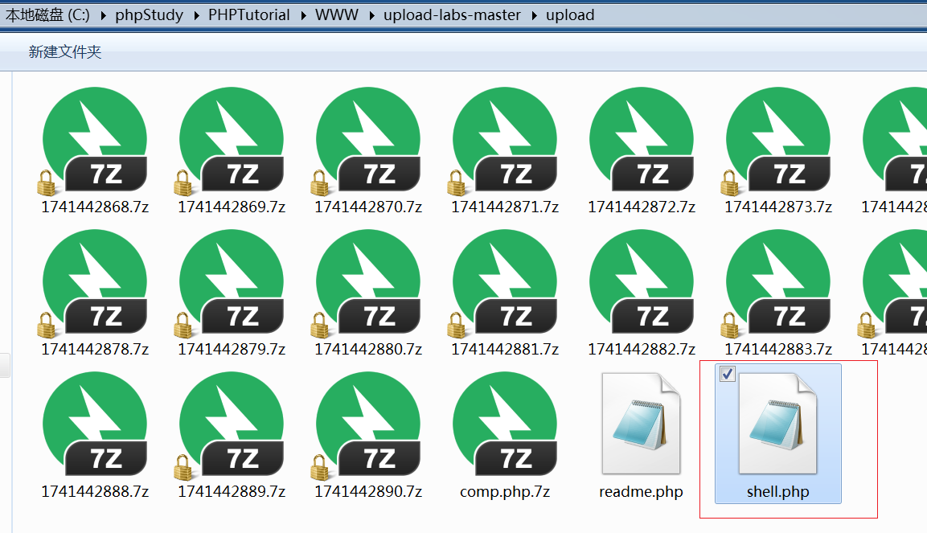This screenshot has height=533, width=927.
Task: Expand arrow after PHPTutorial breadcrumb
Action: pos(303,16)
